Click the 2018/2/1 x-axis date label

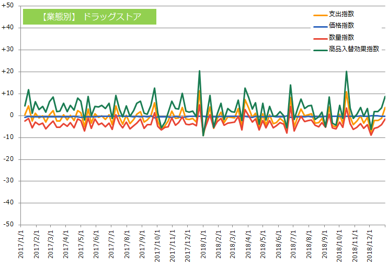(218, 245)
